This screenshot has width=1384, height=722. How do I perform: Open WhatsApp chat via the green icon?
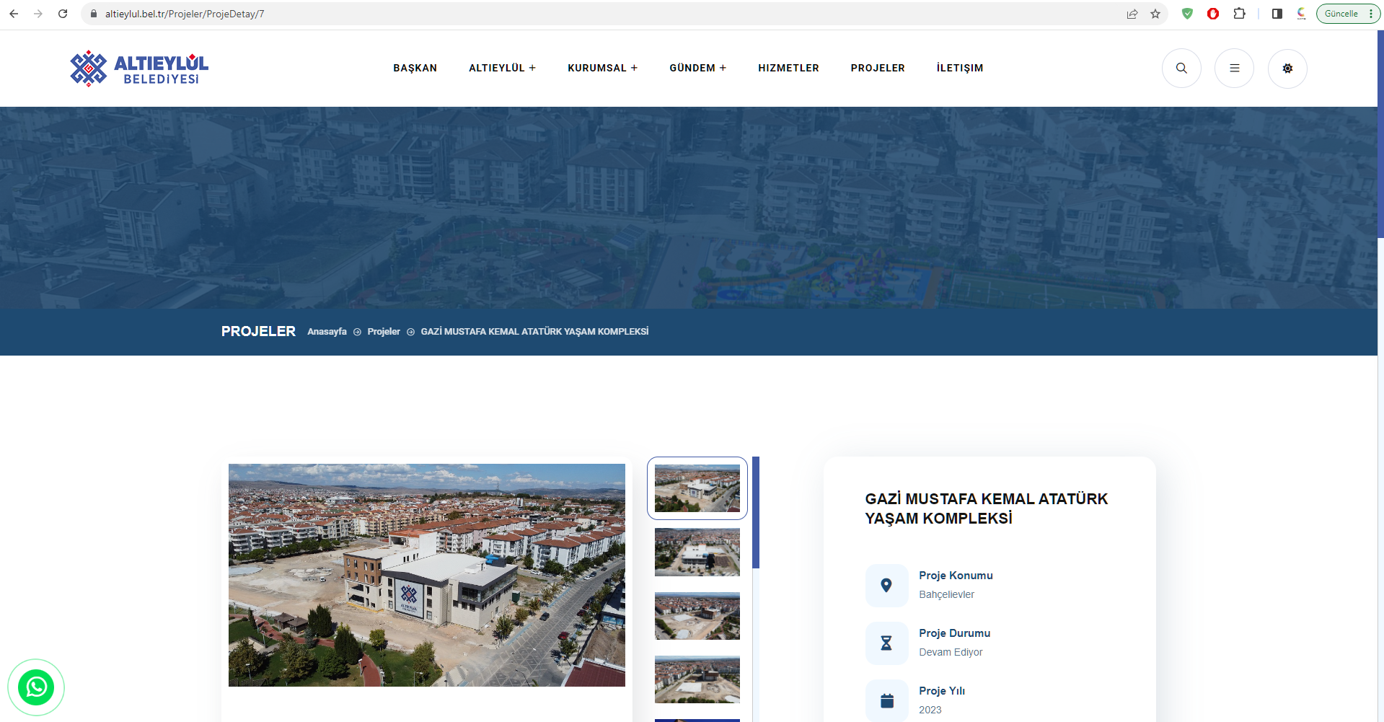point(36,687)
